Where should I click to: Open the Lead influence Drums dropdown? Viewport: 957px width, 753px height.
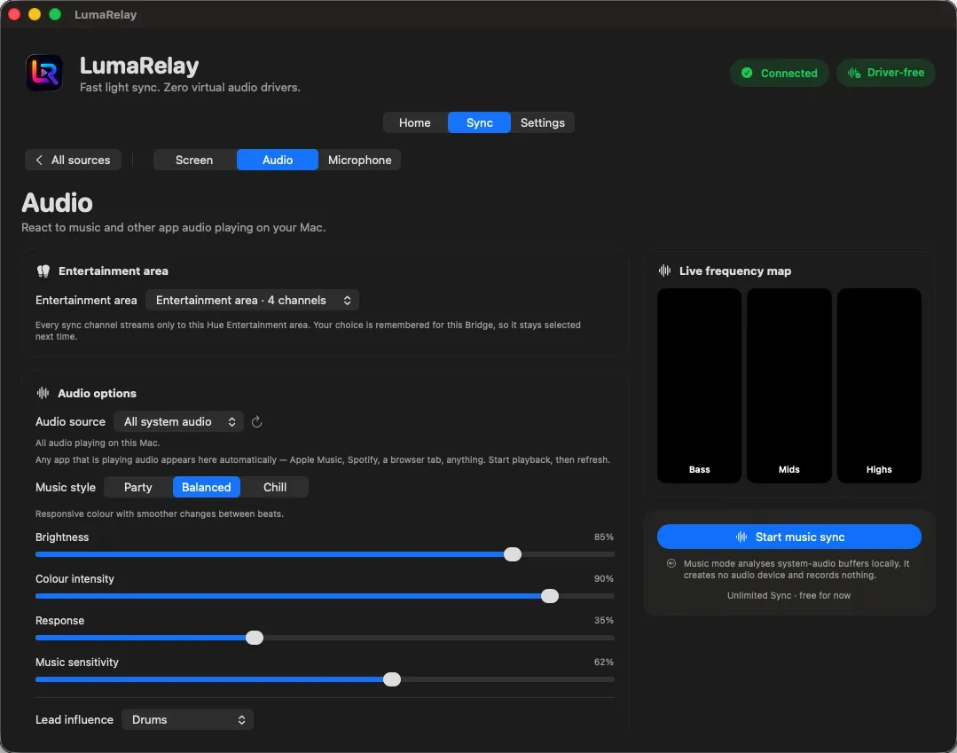coord(187,719)
